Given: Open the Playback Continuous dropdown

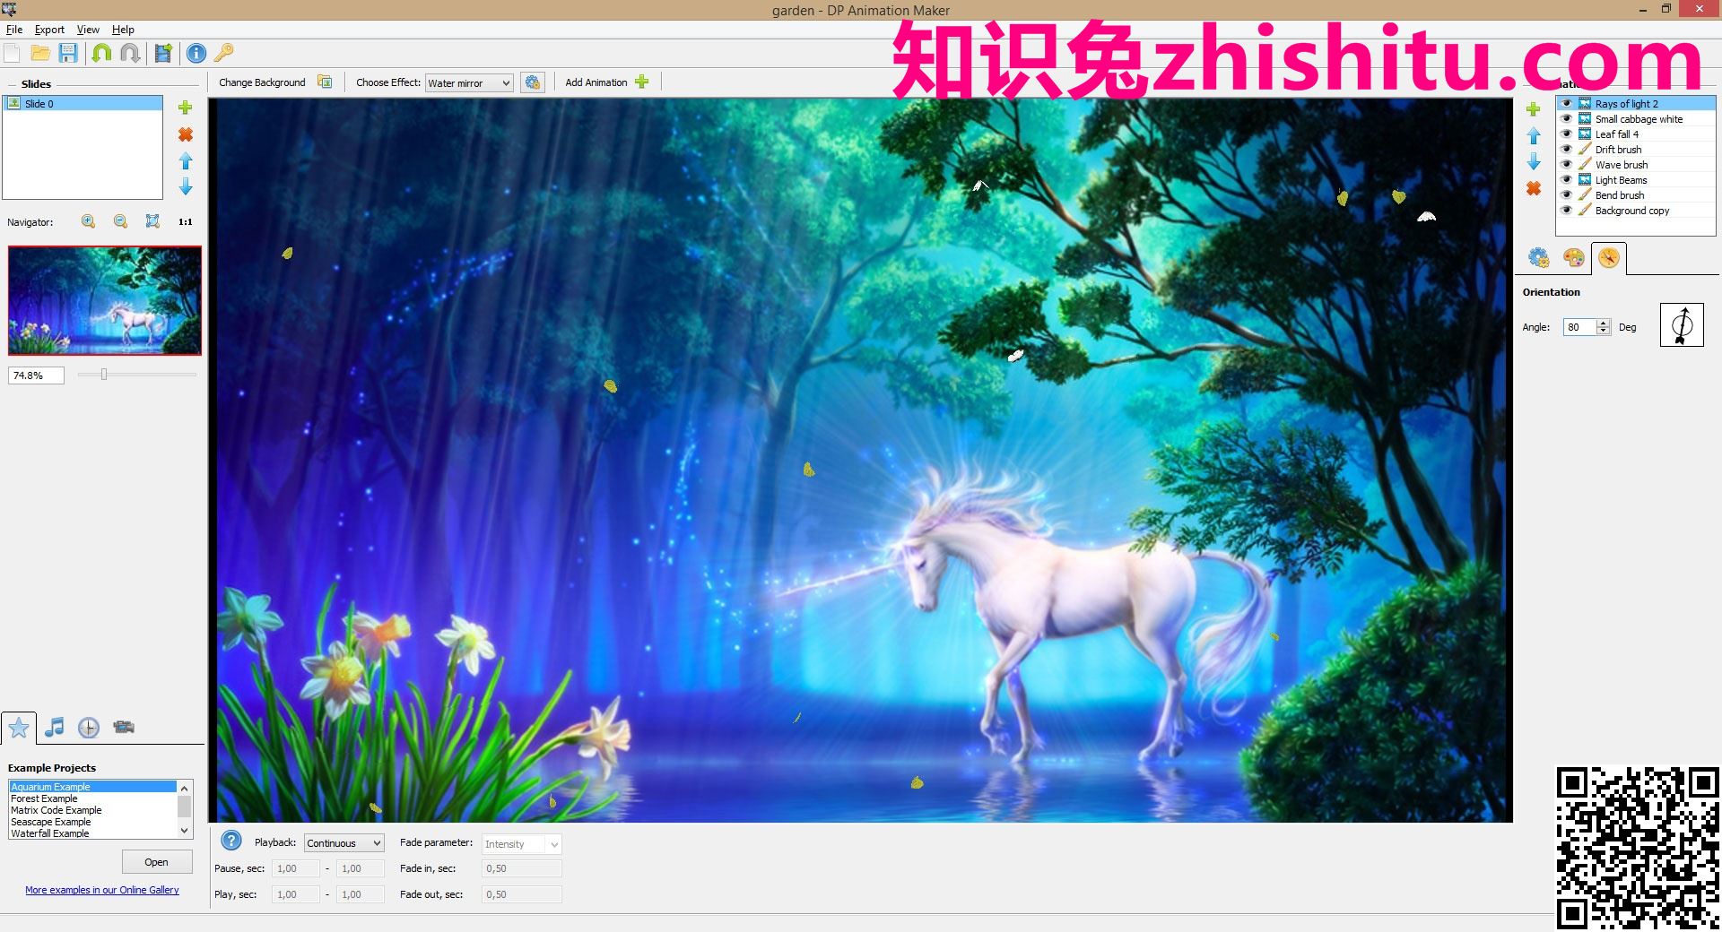Looking at the screenshot, I should click(344, 843).
